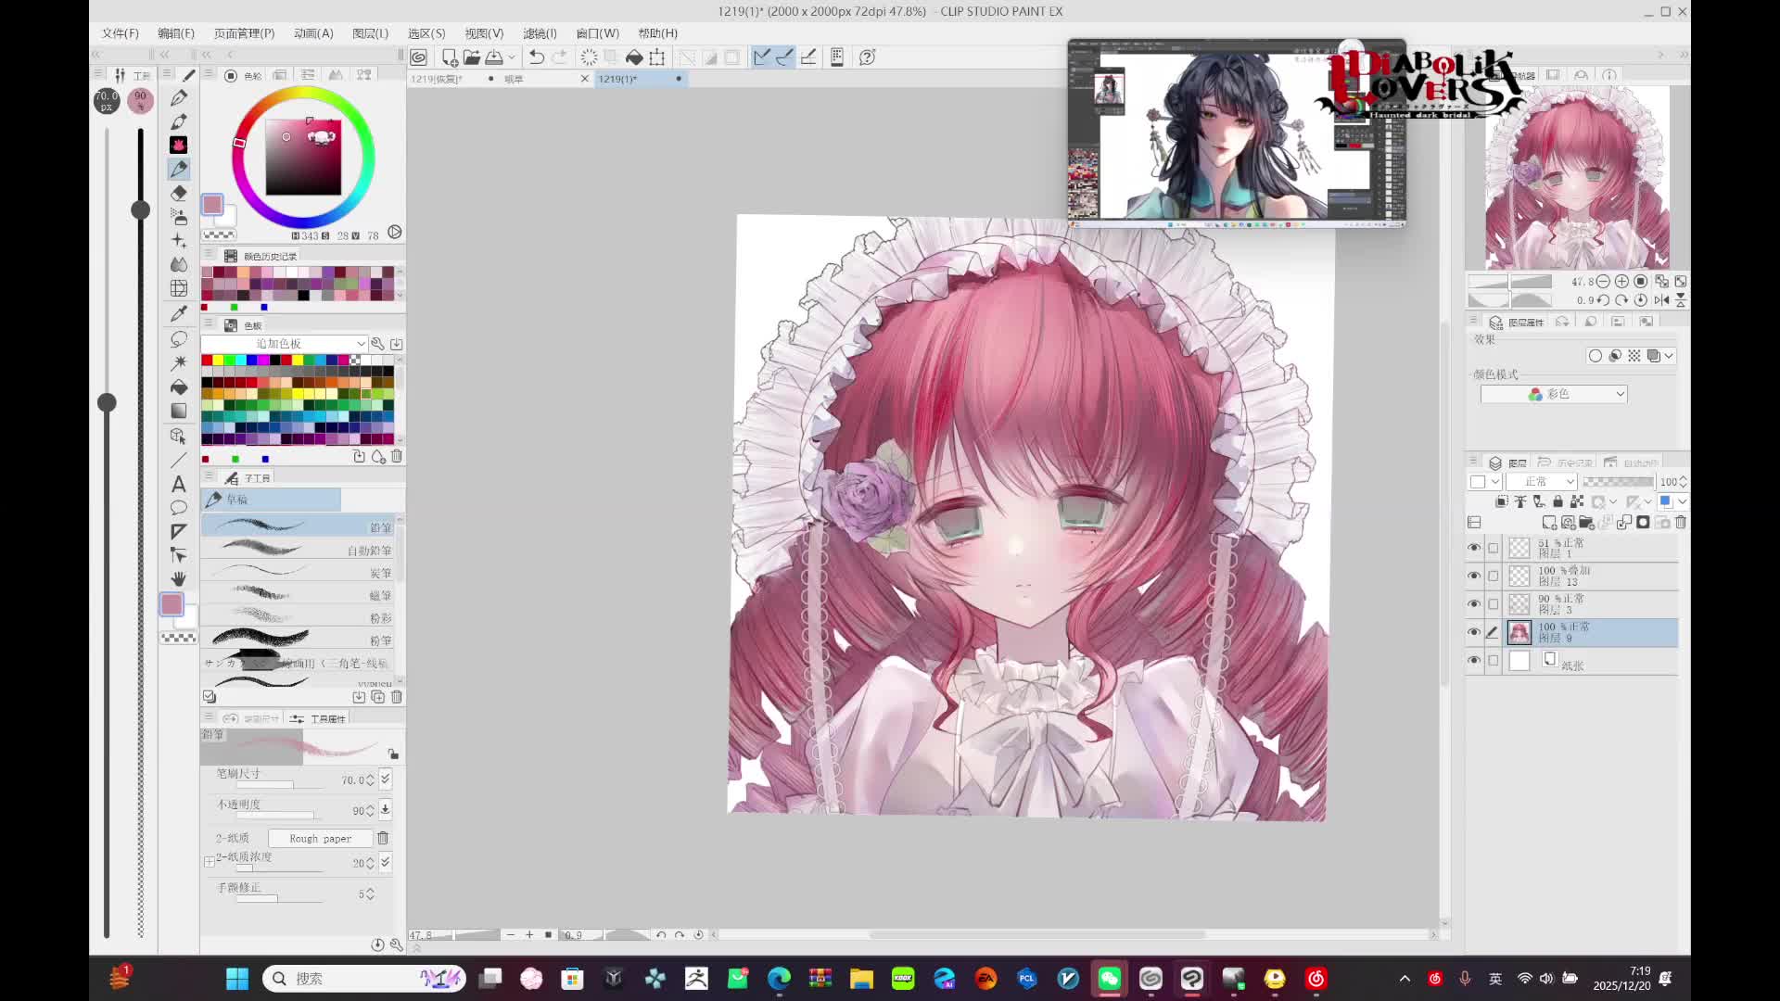Viewport: 1780px width, 1001px height.
Task: Click the new raster layer icon
Action: coord(1548,523)
